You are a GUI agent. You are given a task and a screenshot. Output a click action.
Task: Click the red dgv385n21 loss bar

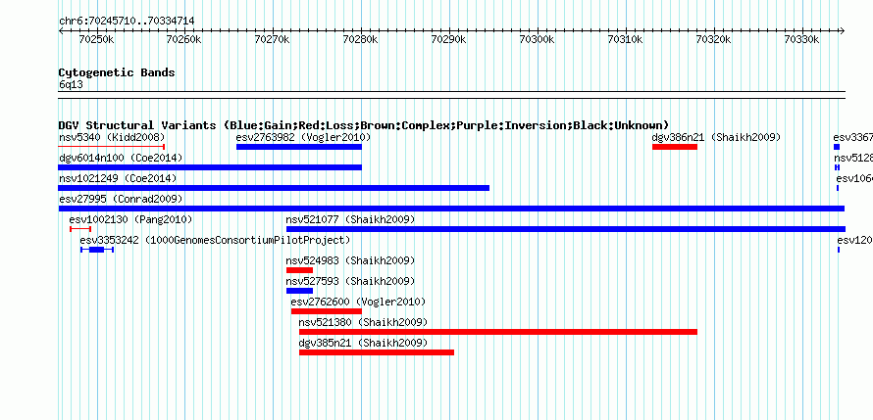(x=377, y=352)
